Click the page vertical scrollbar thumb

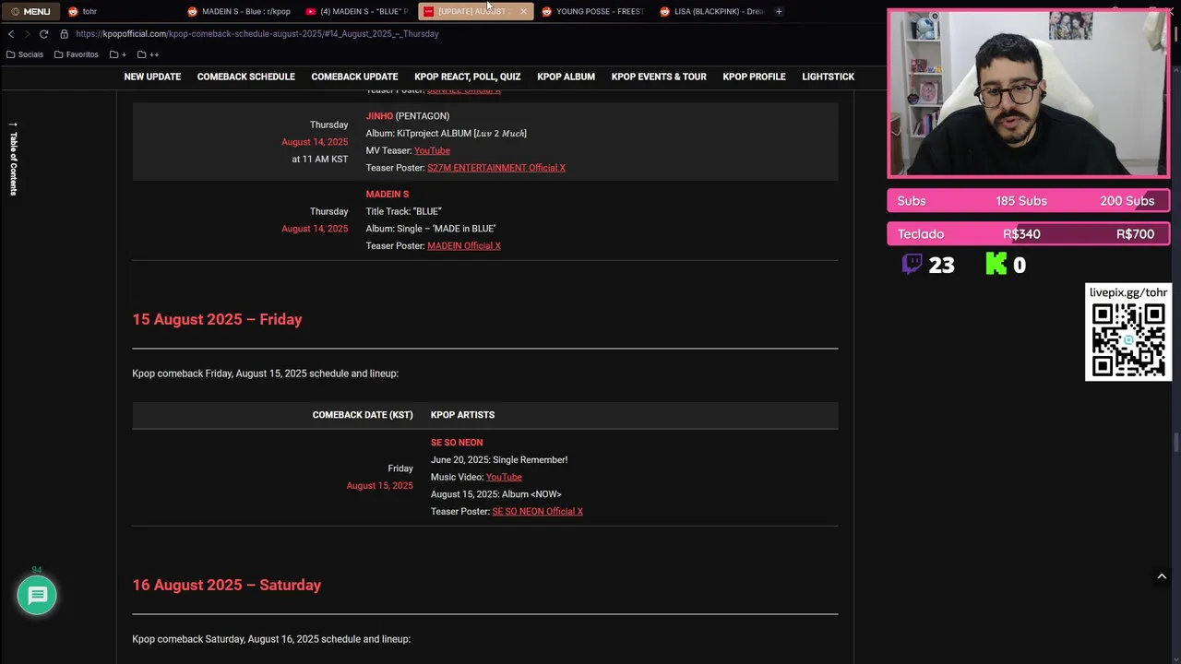(x=1175, y=443)
